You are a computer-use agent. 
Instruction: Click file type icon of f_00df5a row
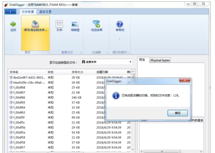pos(11,132)
